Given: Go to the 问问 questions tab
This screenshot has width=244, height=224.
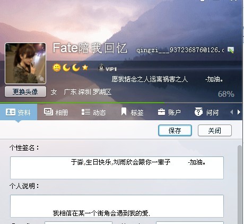Looking at the screenshot, I should tap(206, 112).
